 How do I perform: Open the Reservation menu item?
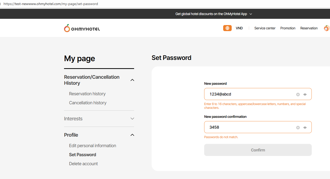[309, 28]
